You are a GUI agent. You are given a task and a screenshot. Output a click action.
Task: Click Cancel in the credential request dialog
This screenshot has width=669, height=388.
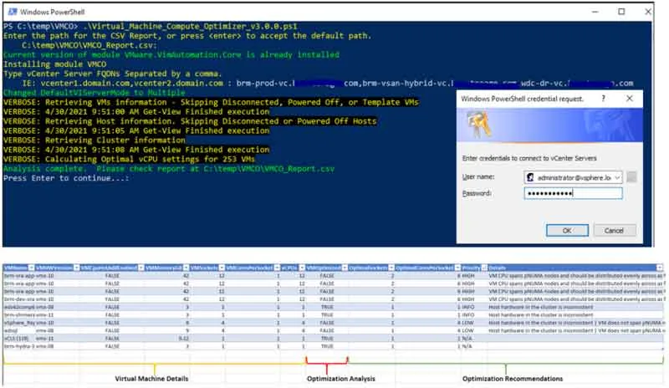click(x=615, y=231)
